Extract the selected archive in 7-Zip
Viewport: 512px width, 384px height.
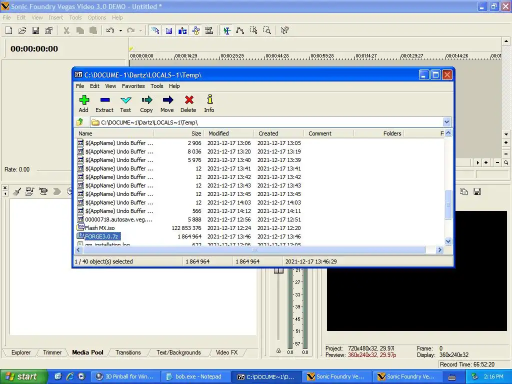tap(104, 104)
